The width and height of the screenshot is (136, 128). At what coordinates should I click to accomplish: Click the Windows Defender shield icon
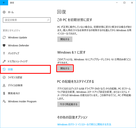point(4,45)
